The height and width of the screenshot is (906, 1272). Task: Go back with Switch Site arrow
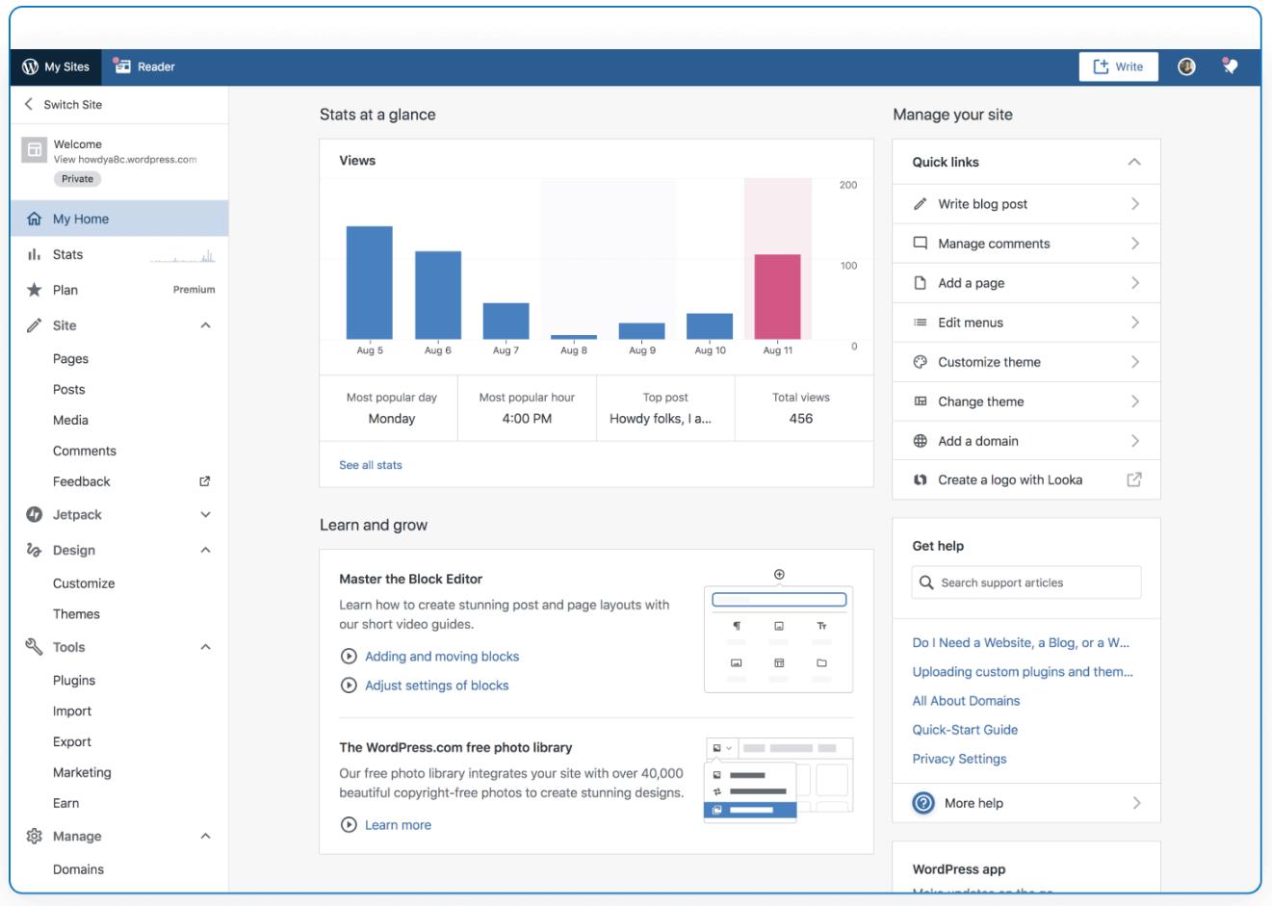click(29, 104)
